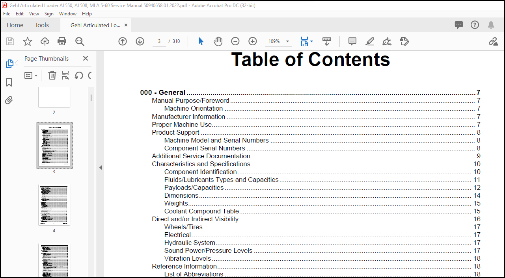Screen dimensions: 505x278
Task: Select the Gehl Articulated Loader document tab
Action: (95, 25)
